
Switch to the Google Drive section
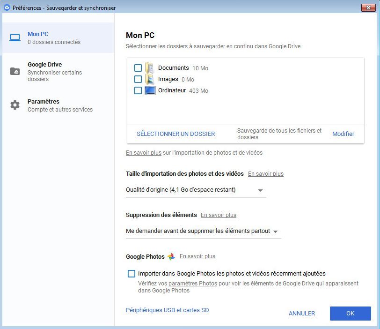pos(58,72)
